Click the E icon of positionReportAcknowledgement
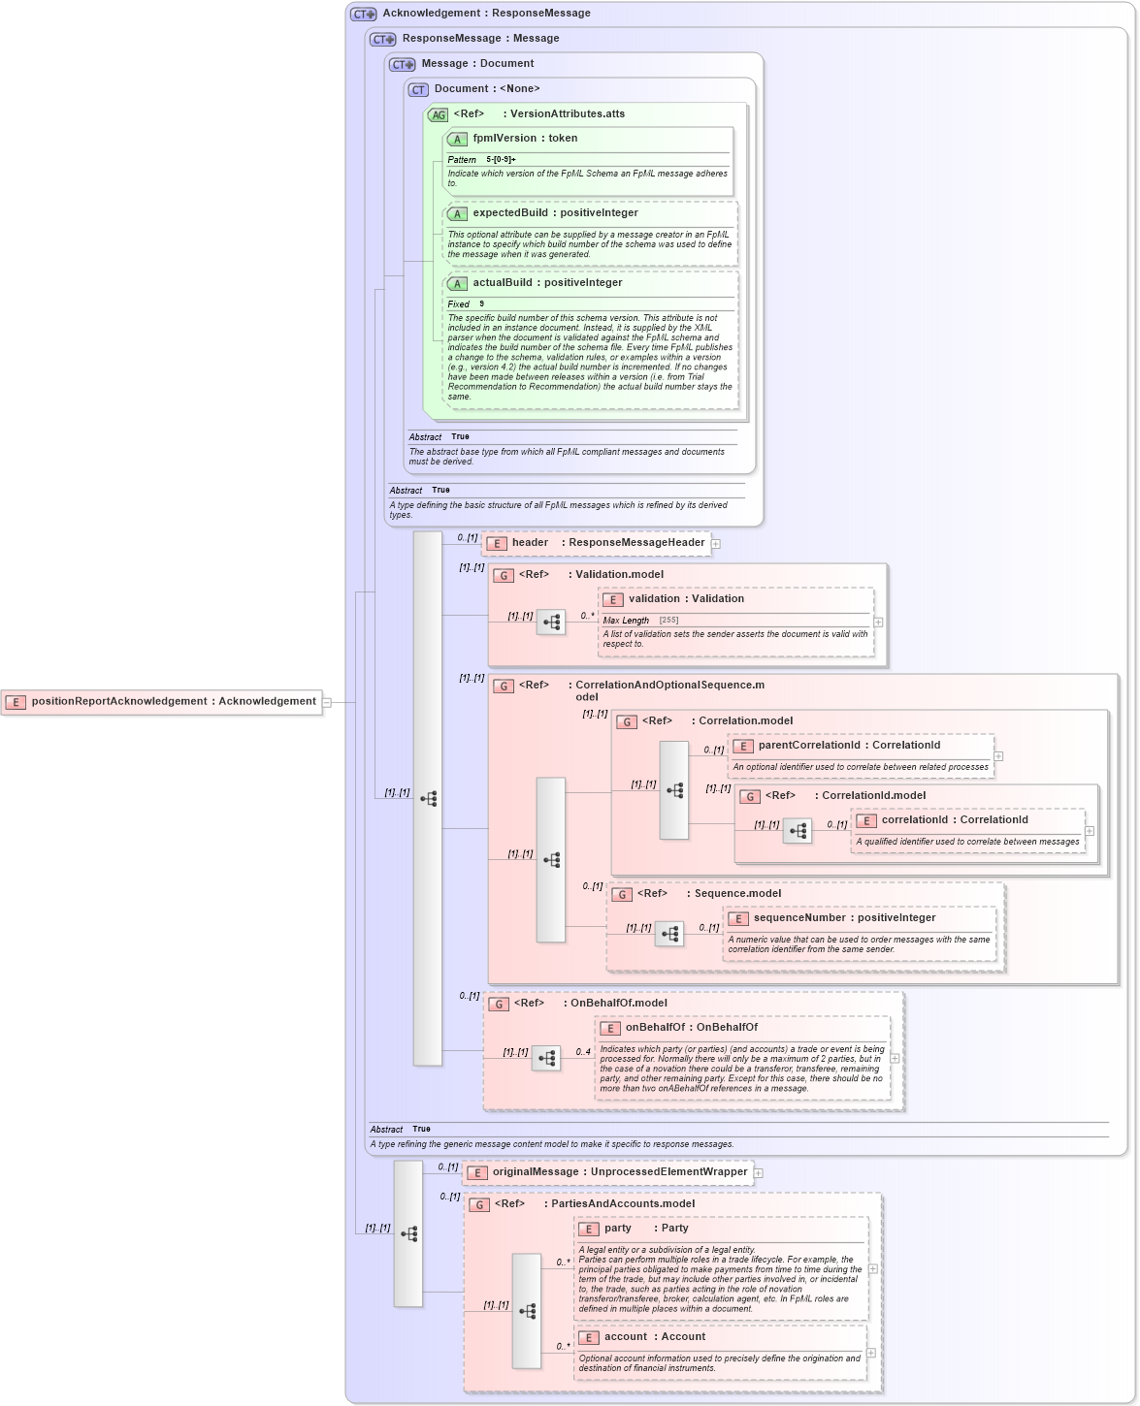 pyautogui.click(x=16, y=702)
